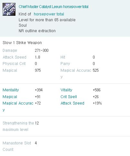Click the Hit stat label

click(63, 57)
